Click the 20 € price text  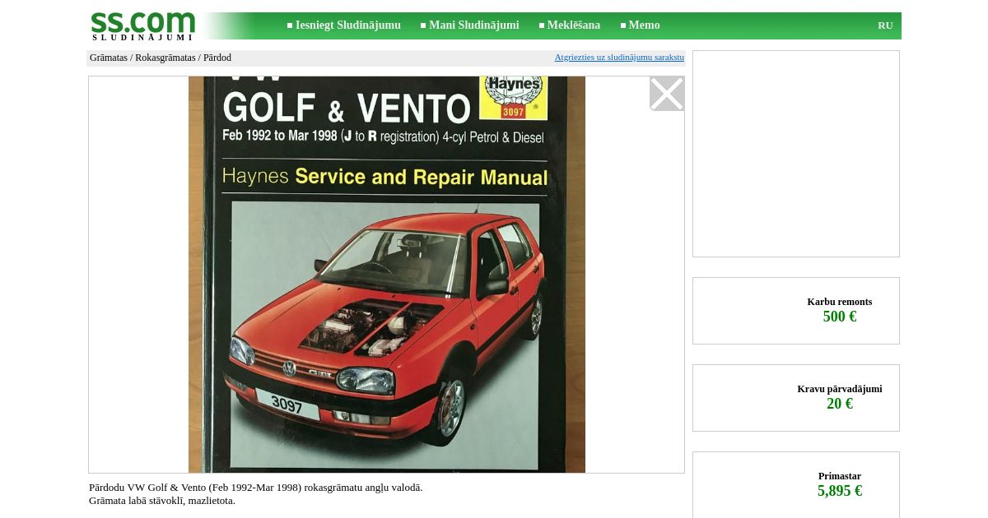tap(840, 404)
